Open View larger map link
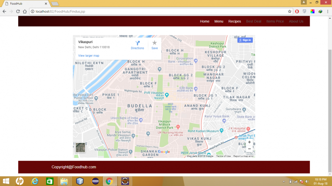This screenshot has height=186, width=332. click(89, 56)
